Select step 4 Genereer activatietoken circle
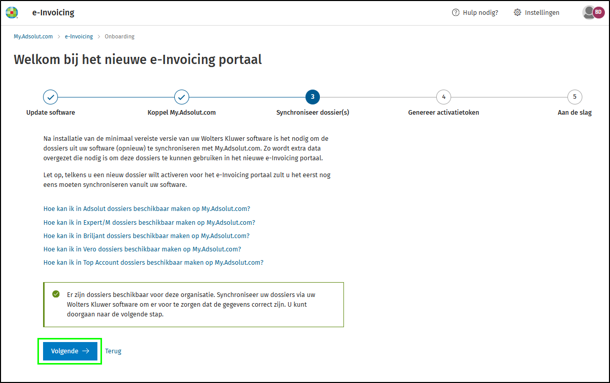 [x=443, y=96]
